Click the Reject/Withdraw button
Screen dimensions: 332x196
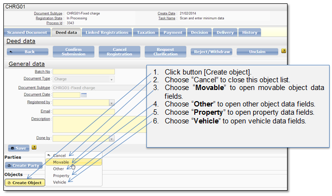212,52
